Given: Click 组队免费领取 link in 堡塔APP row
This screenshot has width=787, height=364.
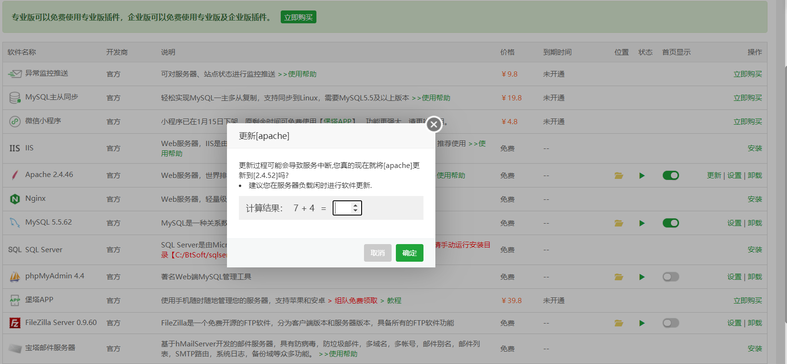Looking at the screenshot, I should click(x=356, y=301).
